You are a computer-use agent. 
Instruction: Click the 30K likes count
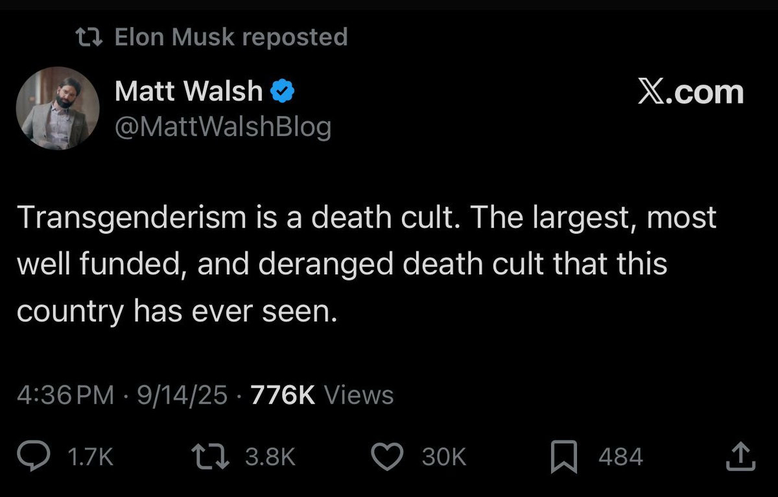tap(443, 457)
